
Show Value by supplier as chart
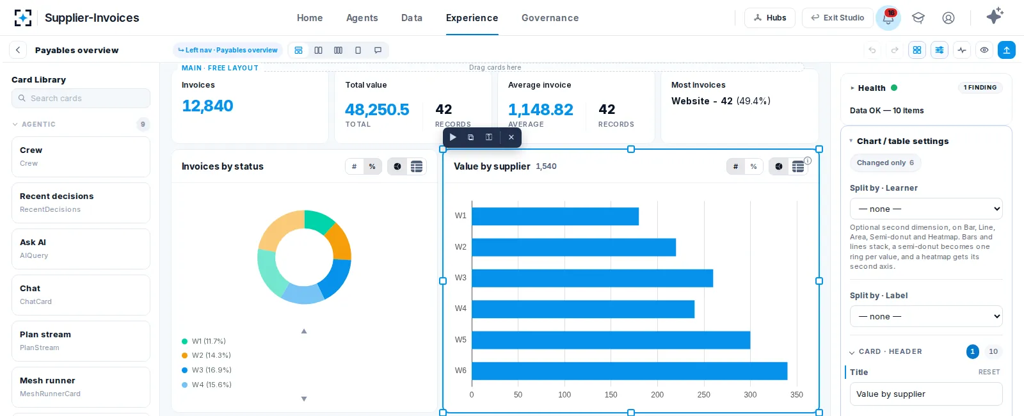779,166
